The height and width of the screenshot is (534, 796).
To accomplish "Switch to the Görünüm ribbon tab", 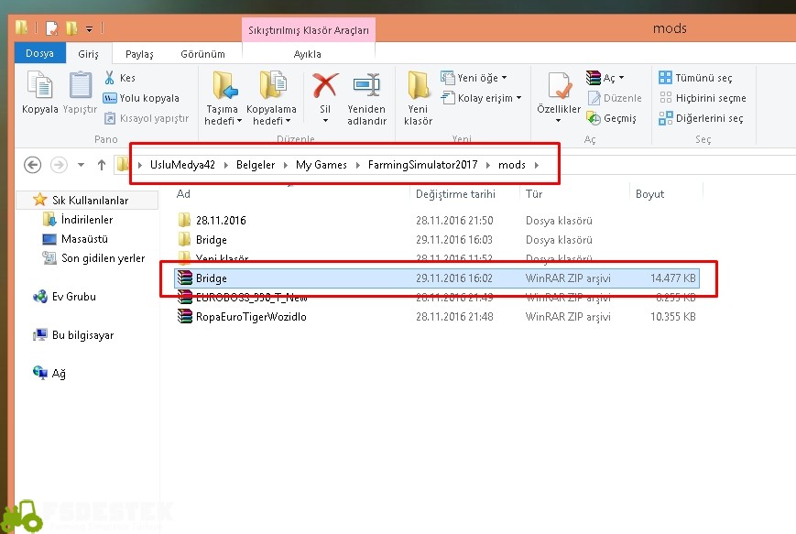I will click(x=202, y=54).
